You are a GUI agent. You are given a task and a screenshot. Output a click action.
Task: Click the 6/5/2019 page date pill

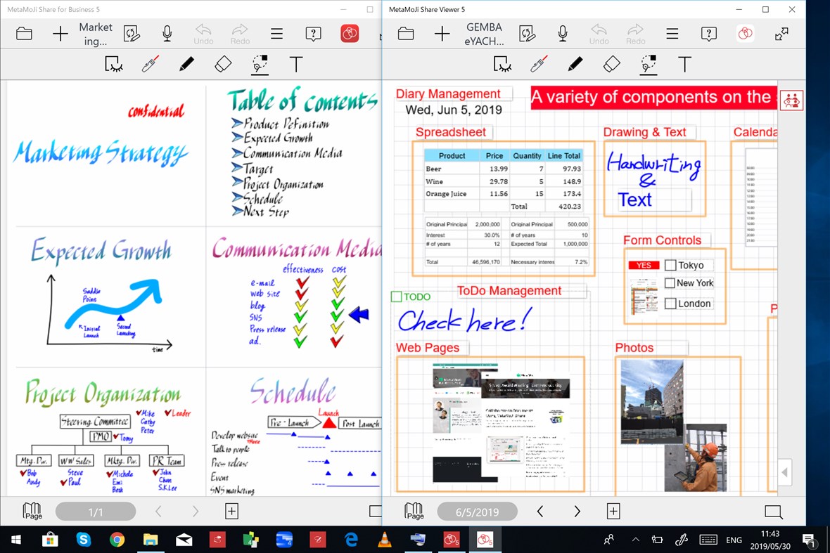pos(478,512)
